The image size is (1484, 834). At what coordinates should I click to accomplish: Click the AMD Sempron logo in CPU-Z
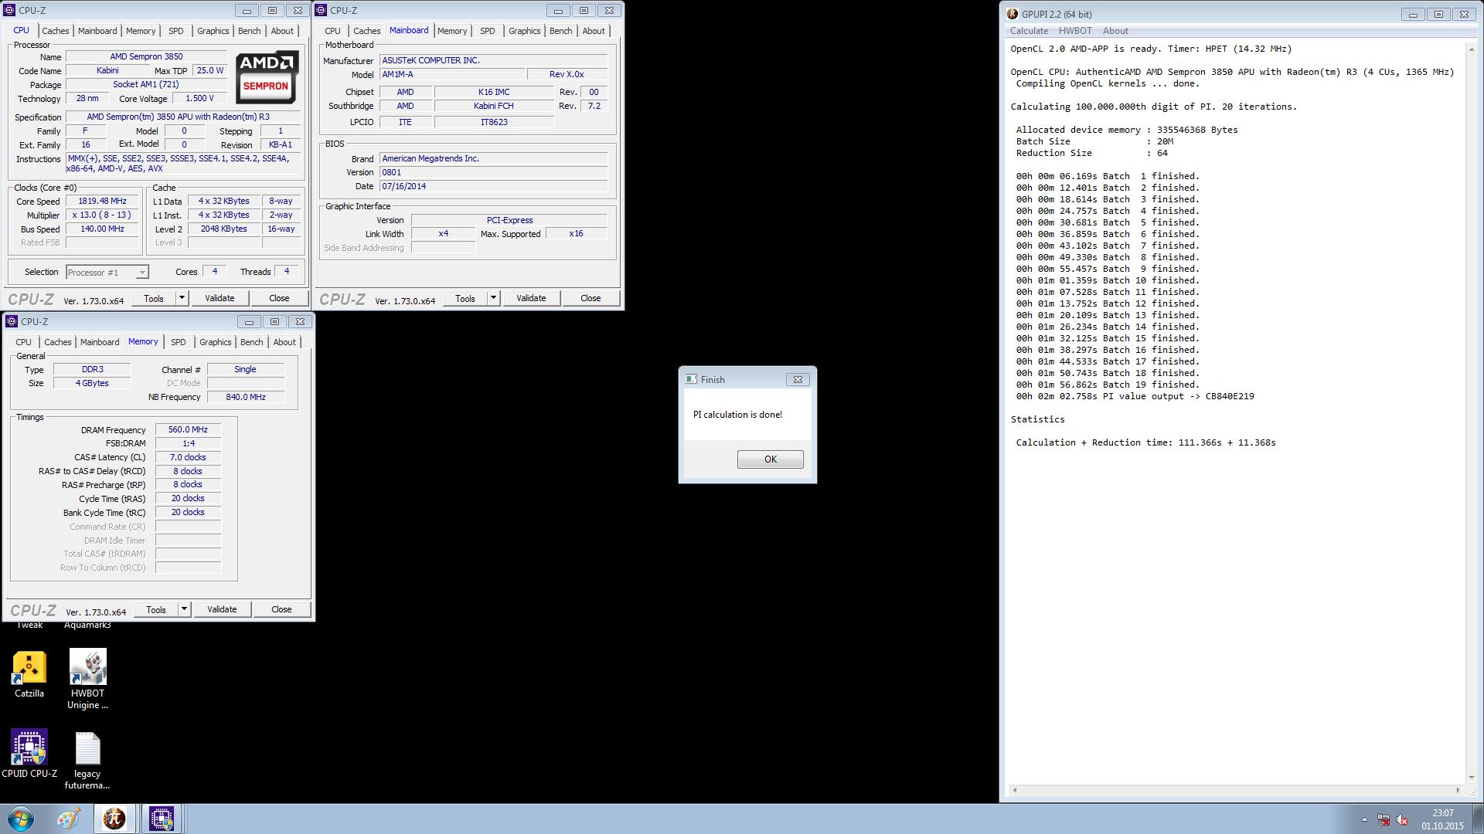coord(267,76)
